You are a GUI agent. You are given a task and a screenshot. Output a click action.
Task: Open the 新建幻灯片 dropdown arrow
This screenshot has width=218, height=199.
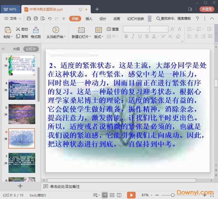90,37
